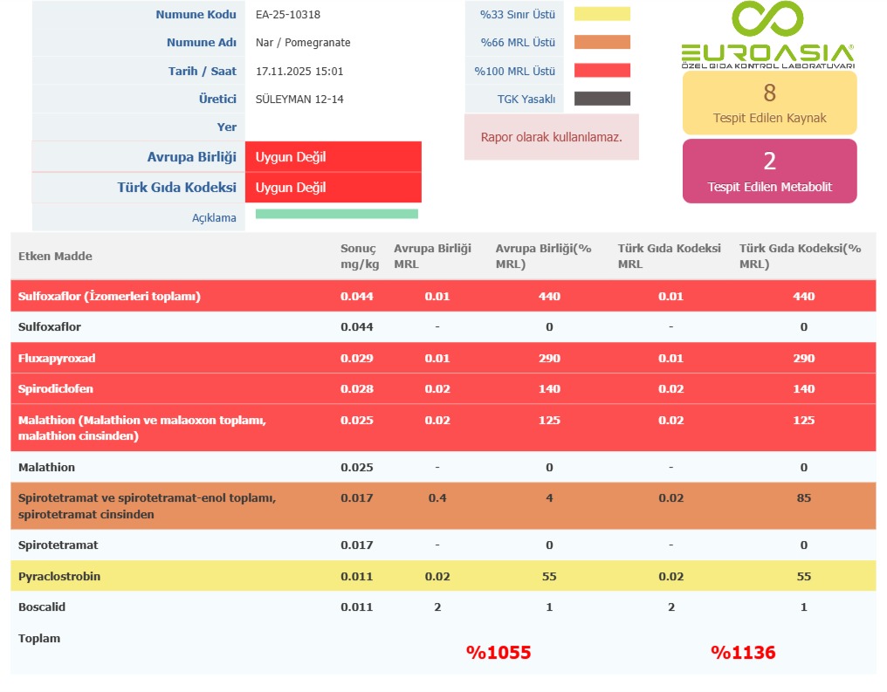Open the 2 Tespit Edilen Metabolit card
The width and height of the screenshot is (887, 692).
pos(769,171)
